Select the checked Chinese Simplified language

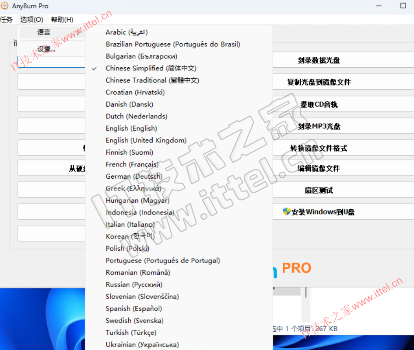click(151, 69)
